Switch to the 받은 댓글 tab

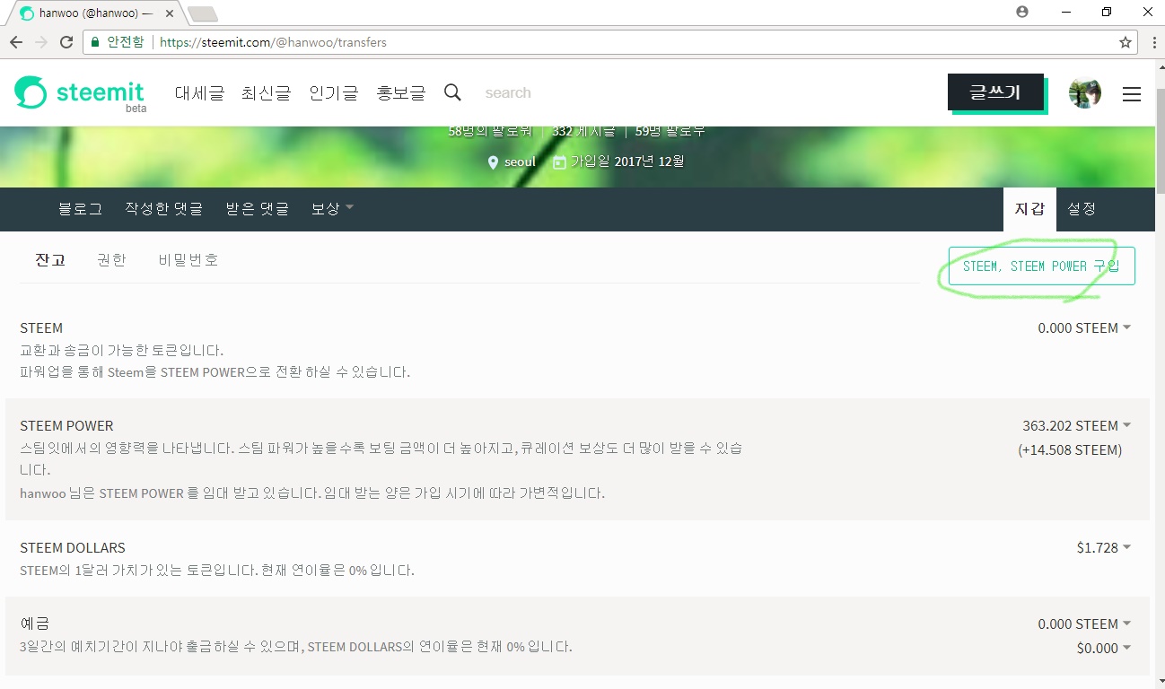coord(258,208)
